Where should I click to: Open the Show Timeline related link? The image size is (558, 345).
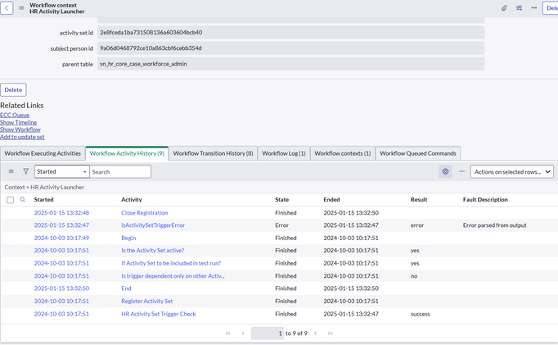(x=18, y=122)
